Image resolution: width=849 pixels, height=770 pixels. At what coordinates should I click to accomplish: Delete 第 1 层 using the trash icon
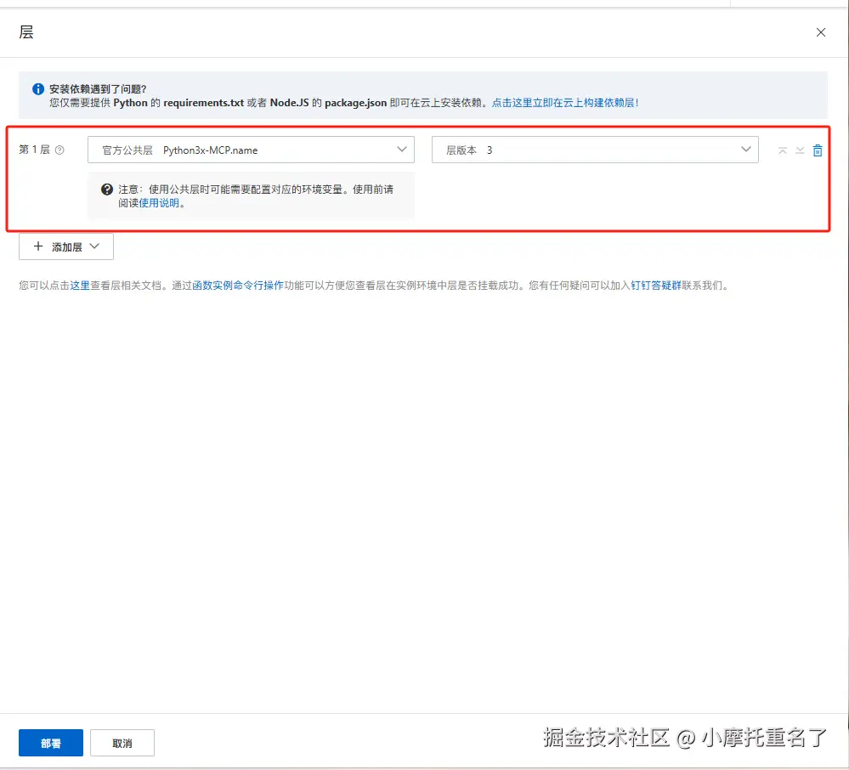point(818,150)
